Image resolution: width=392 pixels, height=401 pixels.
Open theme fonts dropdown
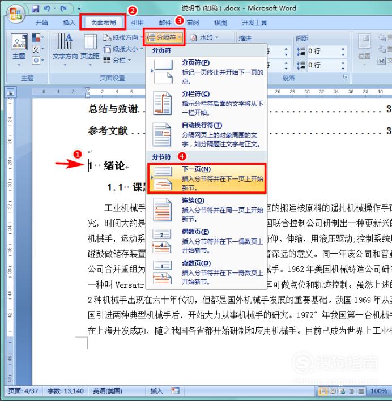pyautogui.click(x=37, y=49)
